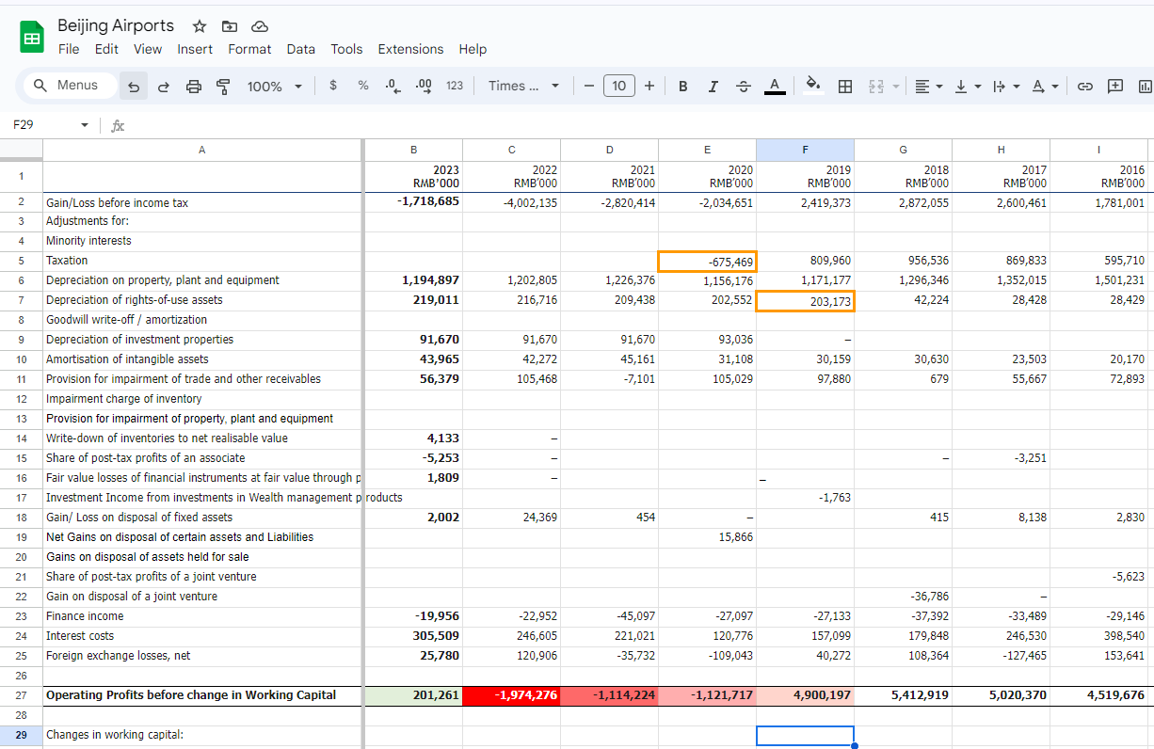Open the text rotation dropdown
The height and width of the screenshot is (749, 1154).
[1044, 86]
